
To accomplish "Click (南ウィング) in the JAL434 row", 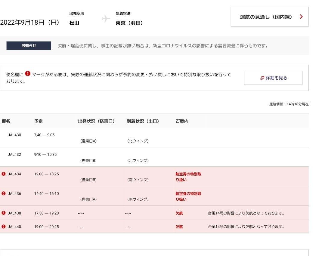I will point(138,180).
